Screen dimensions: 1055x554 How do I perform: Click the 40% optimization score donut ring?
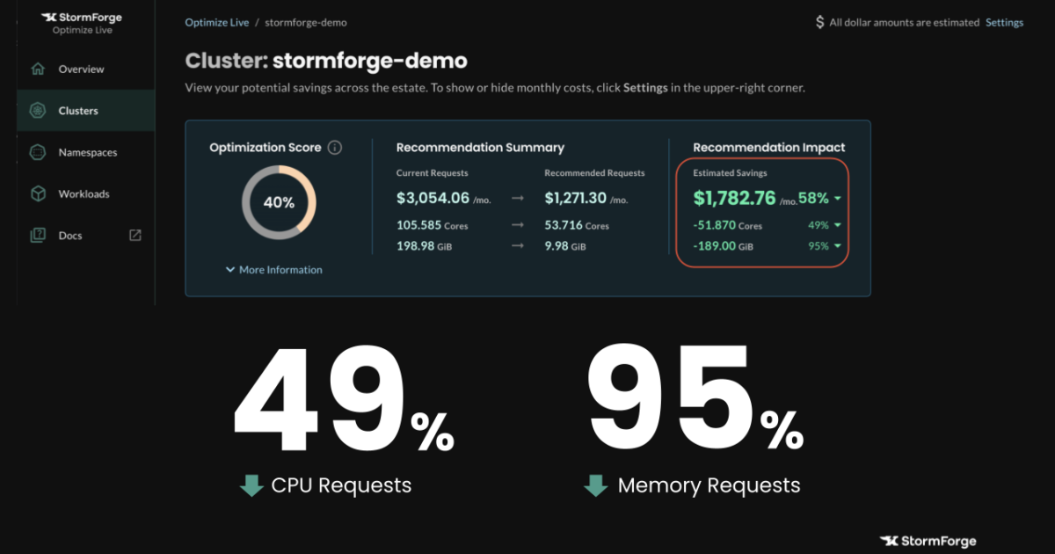click(279, 201)
